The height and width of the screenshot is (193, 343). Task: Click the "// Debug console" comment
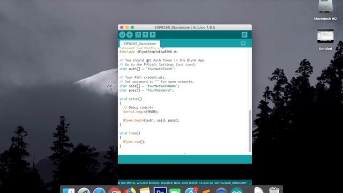point(138,107)
